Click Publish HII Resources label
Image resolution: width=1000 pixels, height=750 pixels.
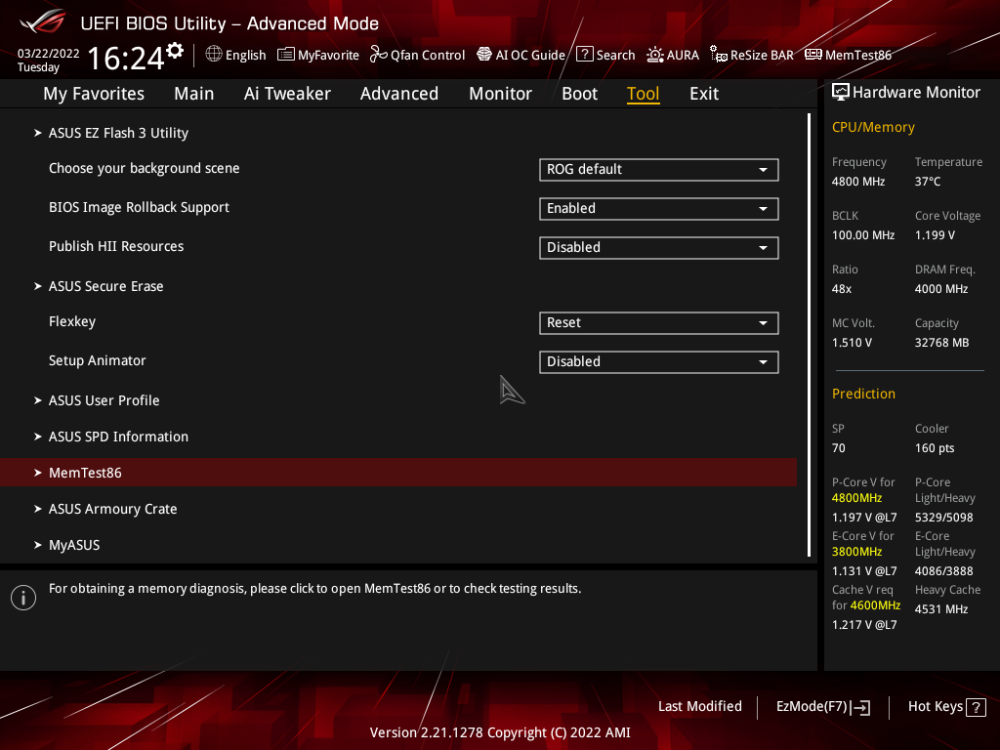[x=116, y=246]
